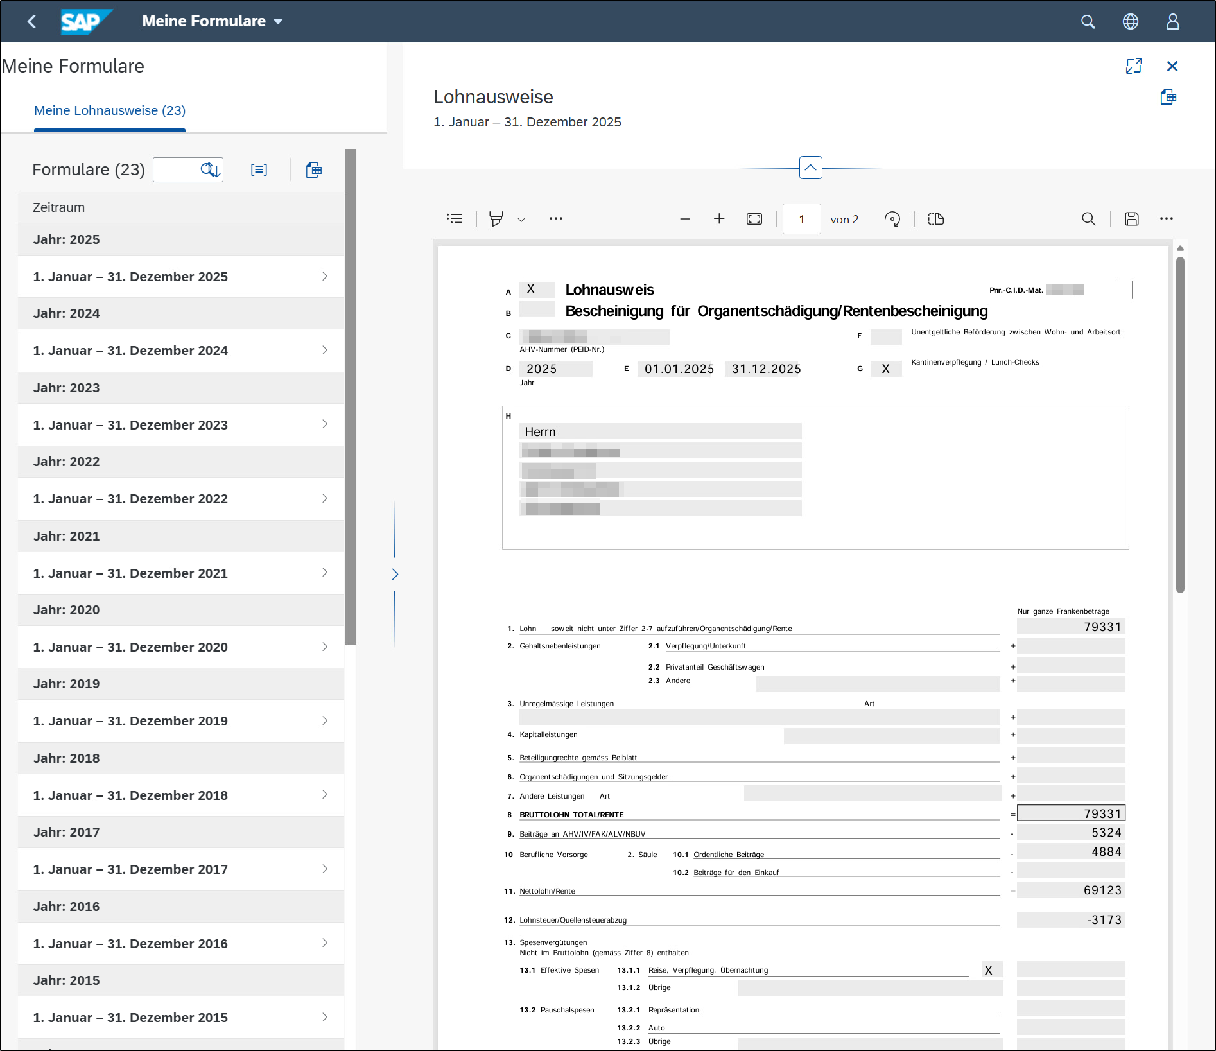Open the 1. Januar – 31. Dezember 2023 form
1216x1051 pixels.
pyautogui.click(x=181, y=425)
